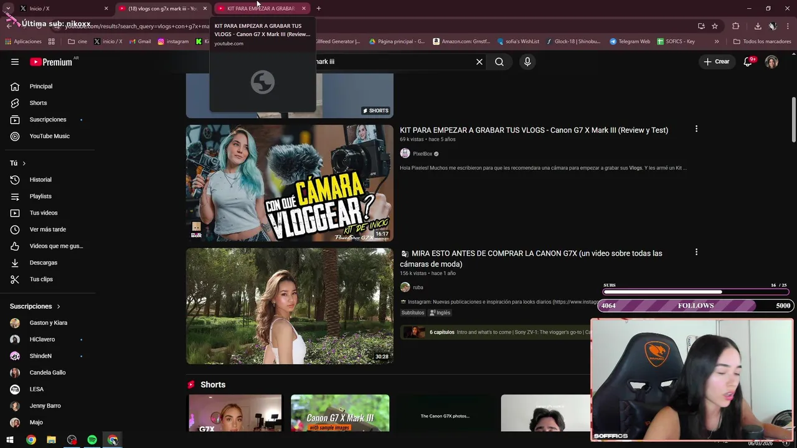Play the Cámara con qué vloggear thumbnail
Screen dimensions: 797x448
[290, 183]
